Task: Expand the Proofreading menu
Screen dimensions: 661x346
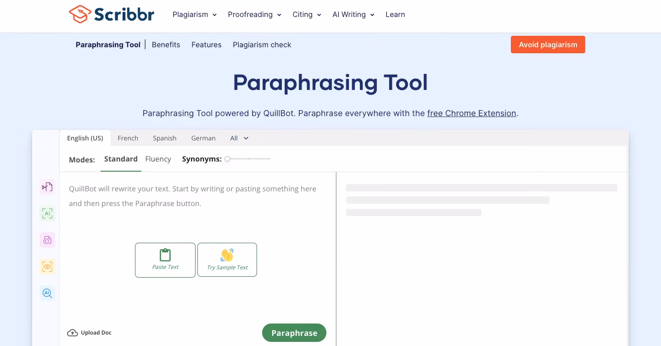Action: pyautogui.click(x=254, y=15)
